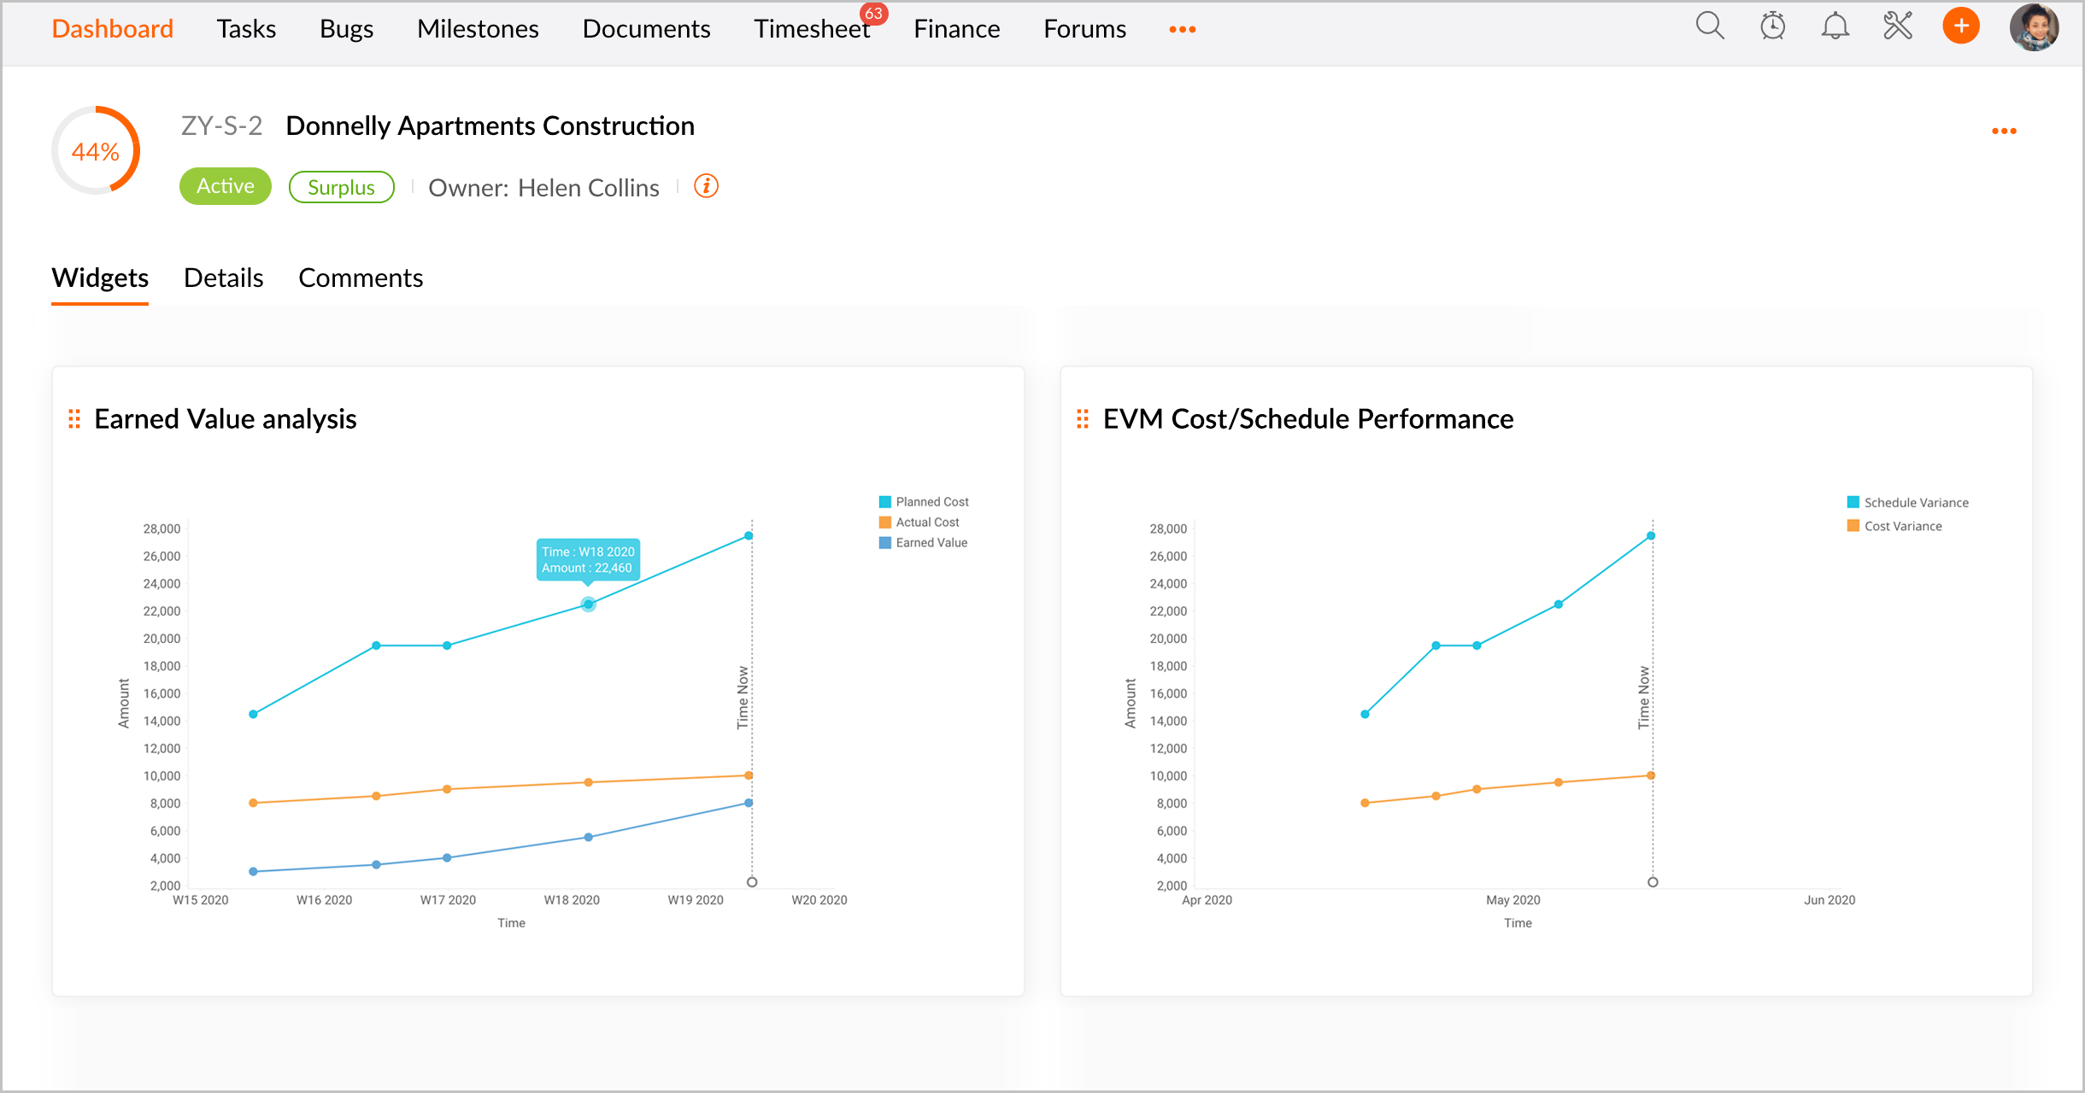Click the 44% progress circle
This screenshot has height=1093, width=2085.
coord(96,151)
